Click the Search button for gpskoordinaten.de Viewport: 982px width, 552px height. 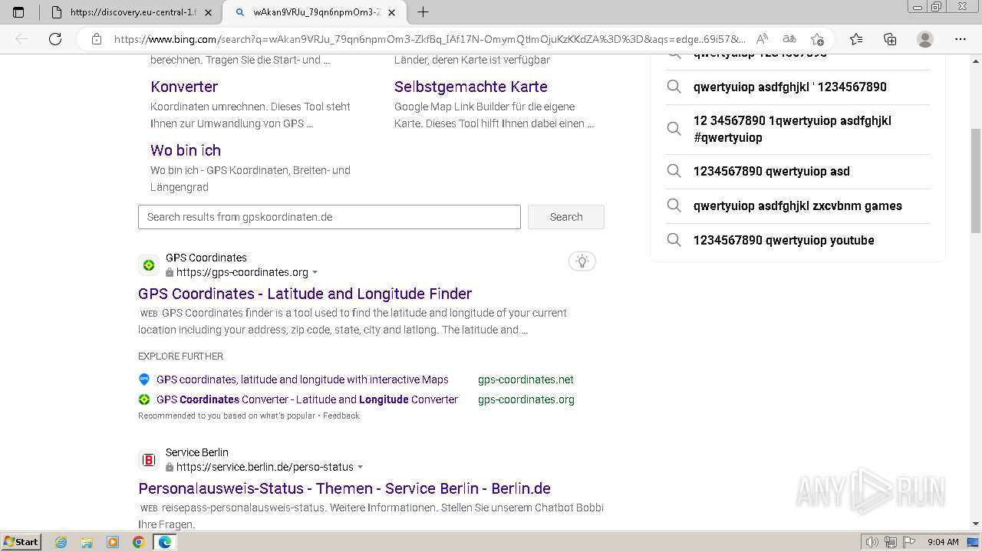[566, 217]
